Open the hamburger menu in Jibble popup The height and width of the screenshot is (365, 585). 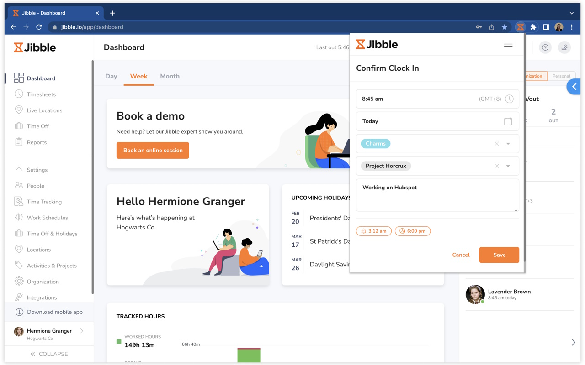pyautogui.click(x=508, y=44)
